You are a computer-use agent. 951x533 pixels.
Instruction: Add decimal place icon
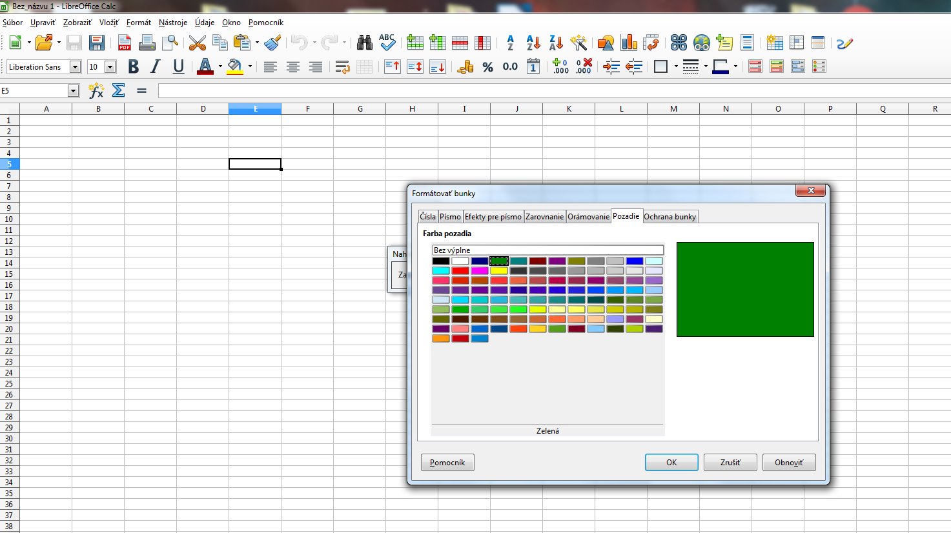pos(560,66)
